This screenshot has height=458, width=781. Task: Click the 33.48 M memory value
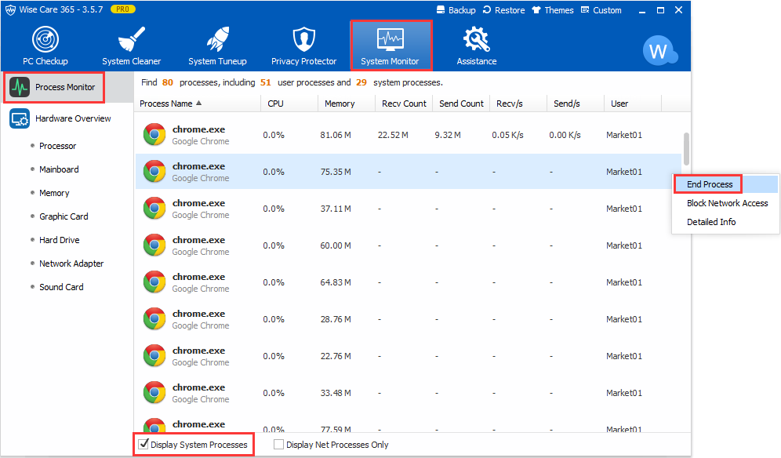click(x=336, y=393)
